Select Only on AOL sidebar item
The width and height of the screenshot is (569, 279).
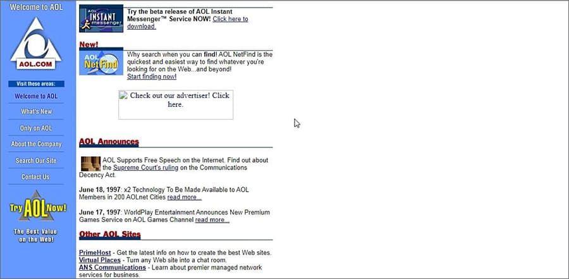36,128
